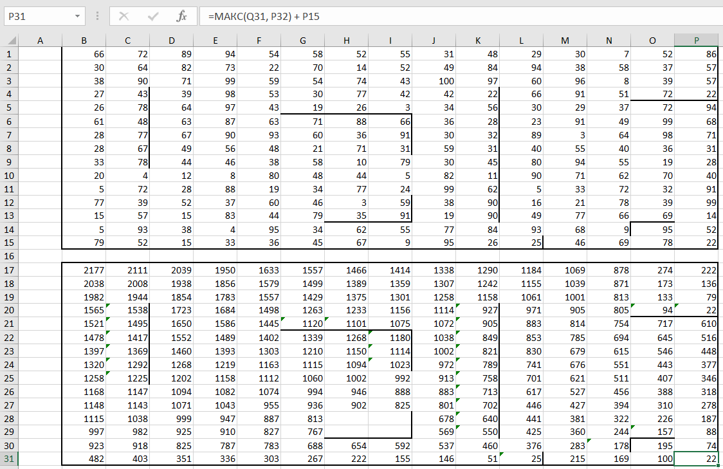723x469 pixels.
Task: Select cell L31 containing 25
Action: [x=521, y=459]
